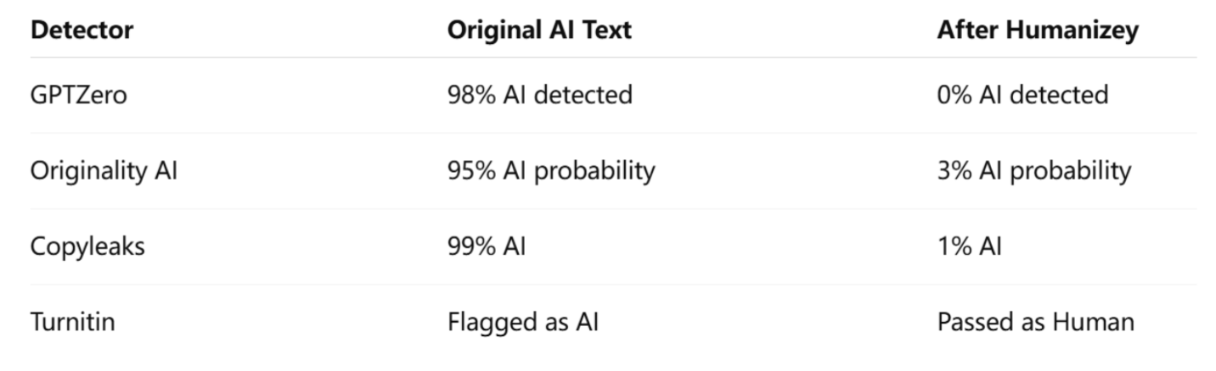Click the 95% AI probability cell
1216x371 pixels.
(x=551, y=170)
